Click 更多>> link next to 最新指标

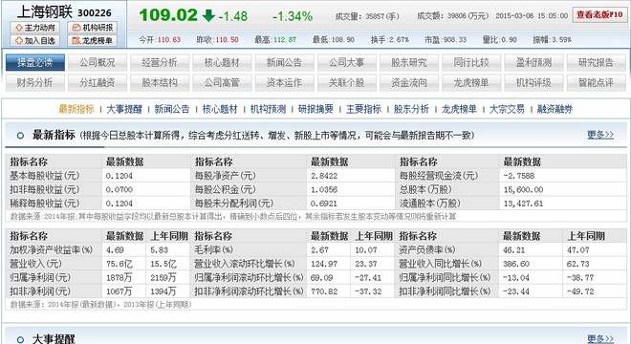click(600, 135)
